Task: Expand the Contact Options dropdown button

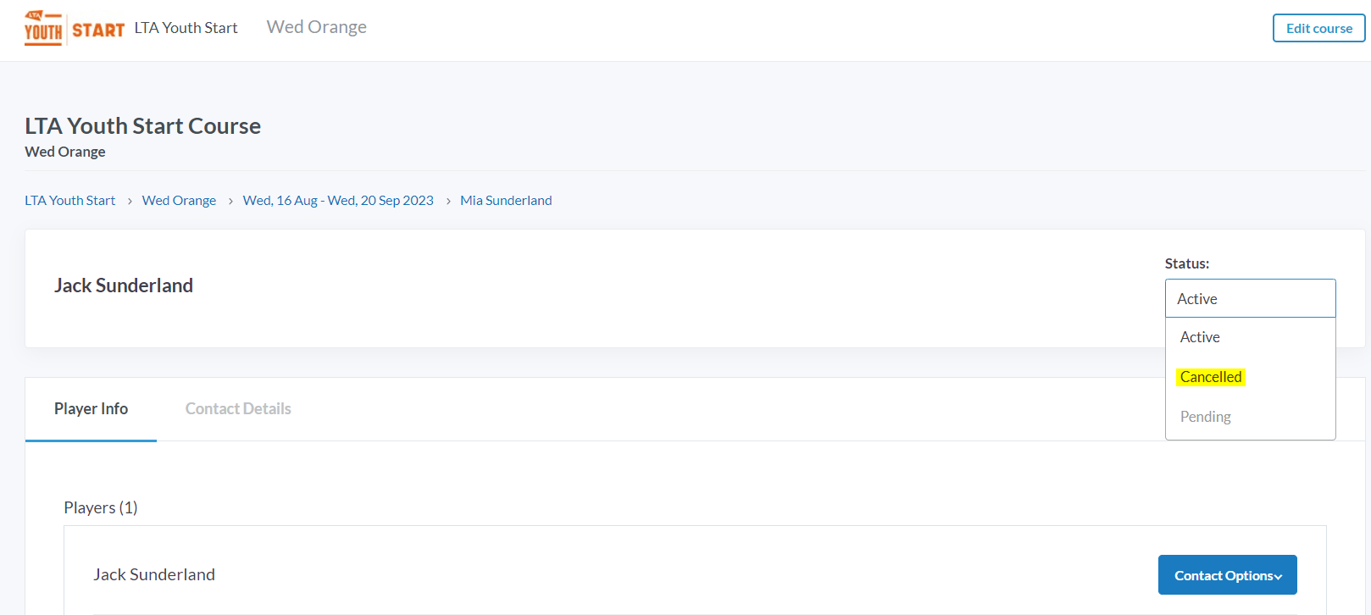Action: 1227,575
